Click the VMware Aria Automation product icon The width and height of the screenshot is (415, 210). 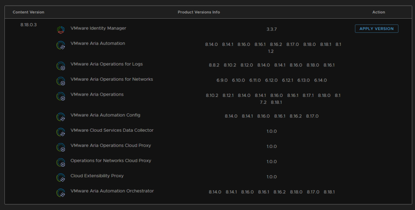click(x=61, y=45)
